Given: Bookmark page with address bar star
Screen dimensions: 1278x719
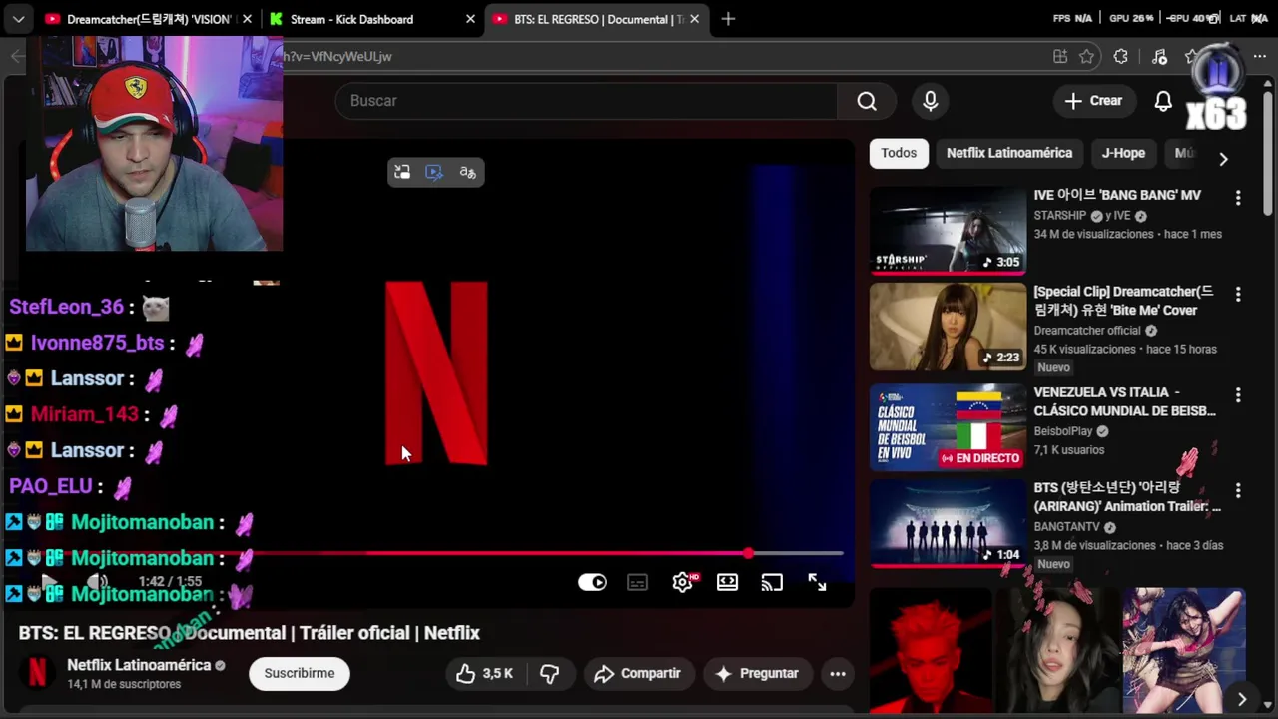Looking at the screenshot, I should click(x=1087, y=57).
